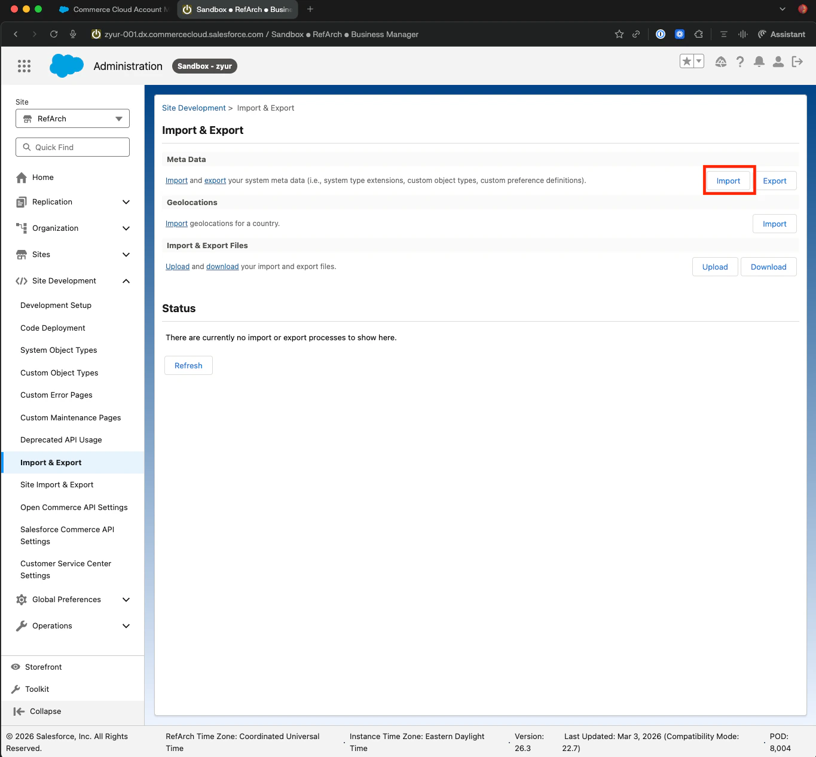The image size is (816, 757).
Task: Click the magnifier icon in Quick Find
Action: (x=26, y=147)
